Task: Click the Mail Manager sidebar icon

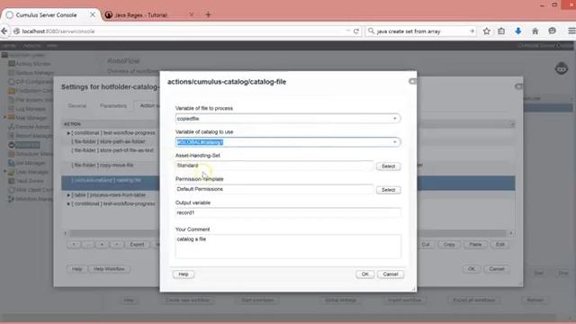Action: click(12, 118)
